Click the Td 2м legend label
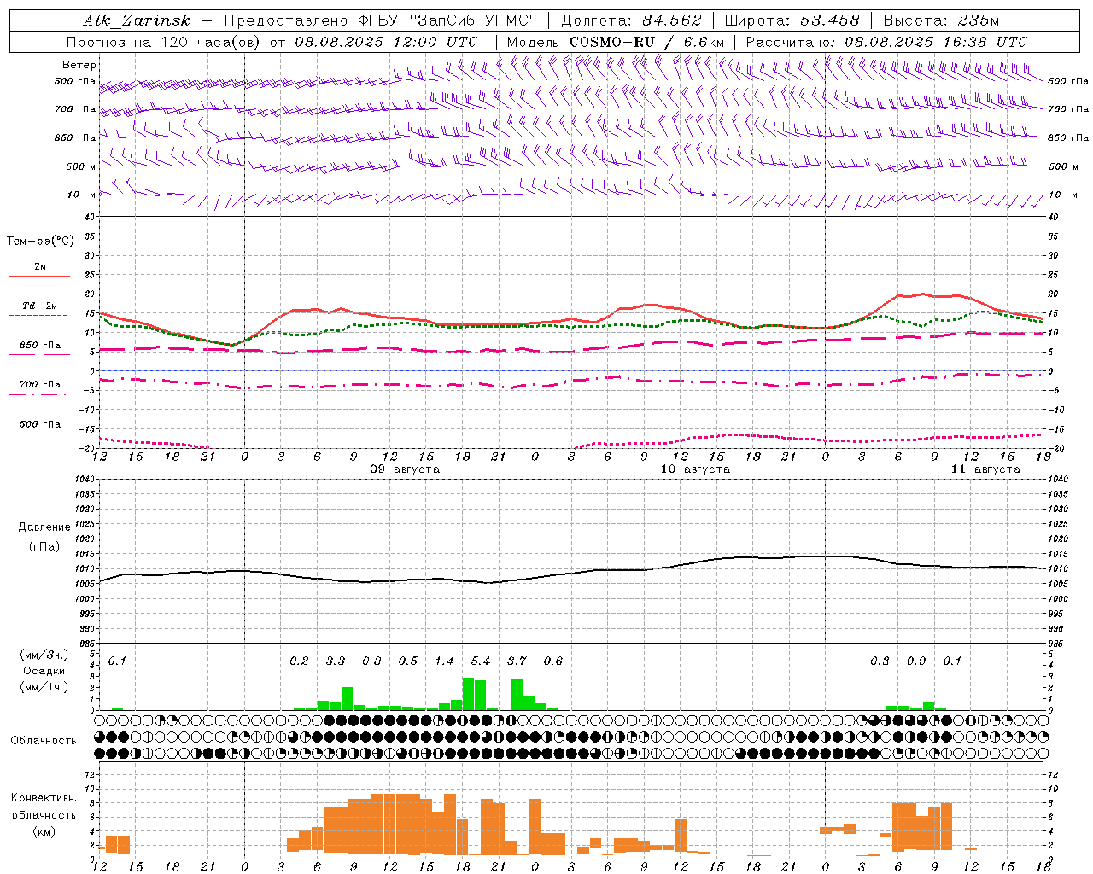 click(x=40, y=305)
